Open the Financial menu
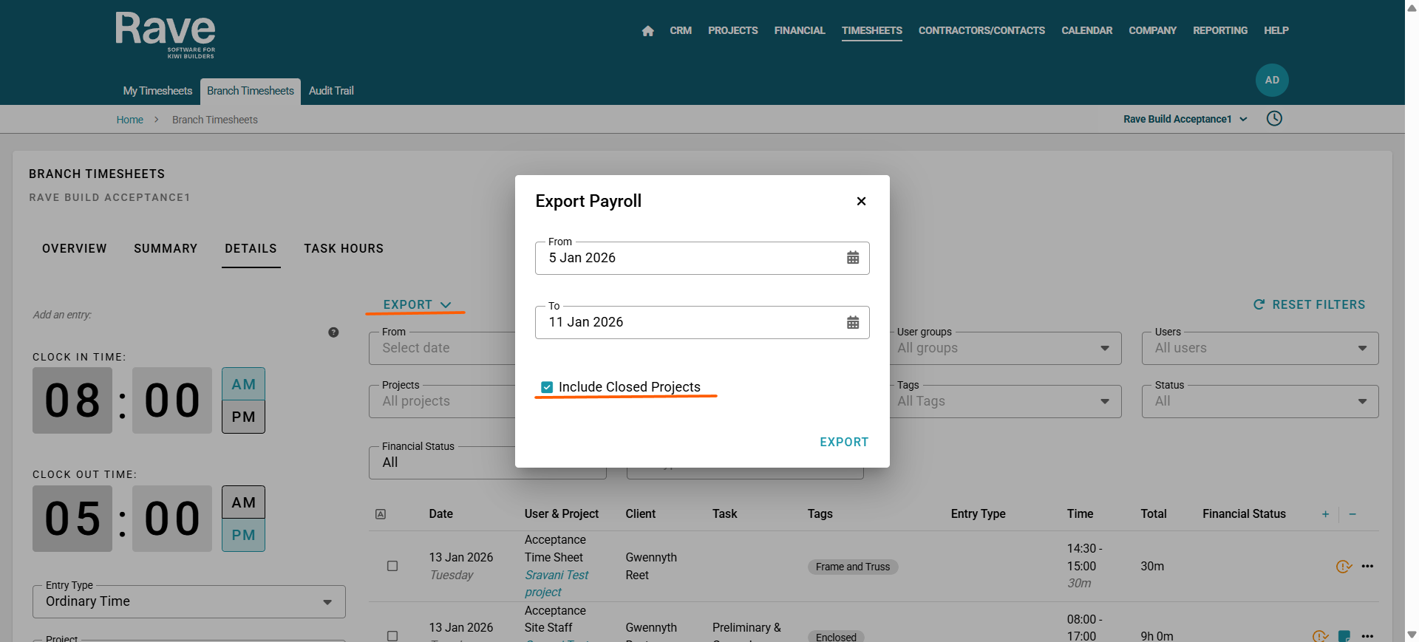The height and width of the screenshot is (642, 1419). tap(800, 31)
